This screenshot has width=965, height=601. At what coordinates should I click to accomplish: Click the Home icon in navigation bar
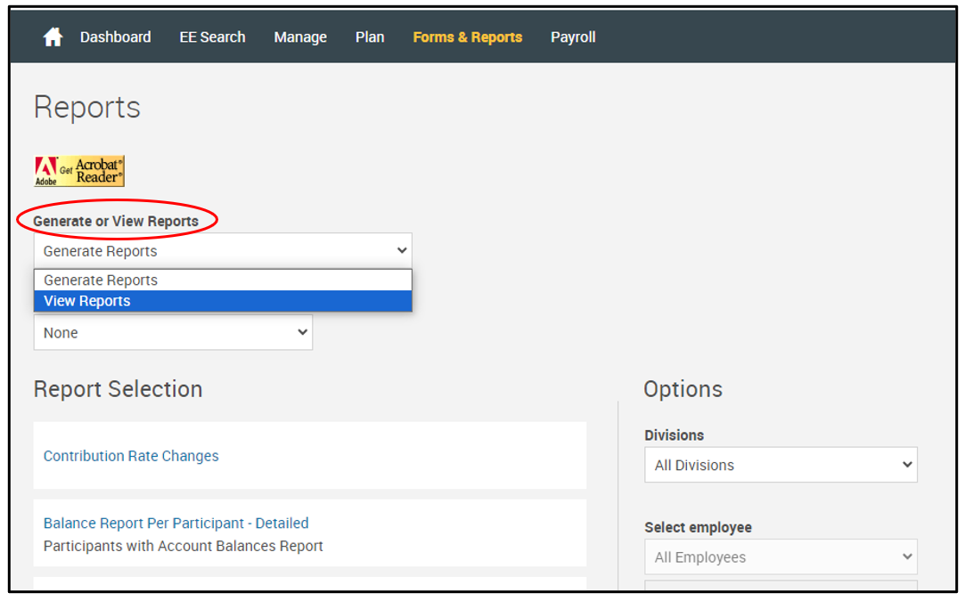(53, 37)
